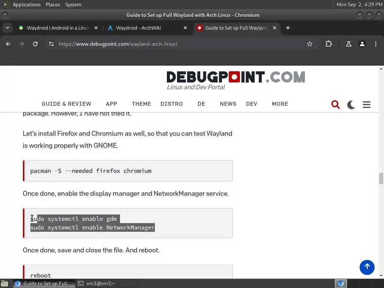Open the hamburger menu on the site
The height and width of the screenshot is (288, 384).
367,105
